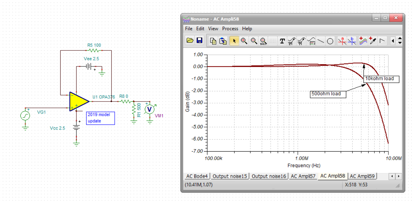Select the Line drawing tool
Screen dimensions: 413x202
coord(321,41)
